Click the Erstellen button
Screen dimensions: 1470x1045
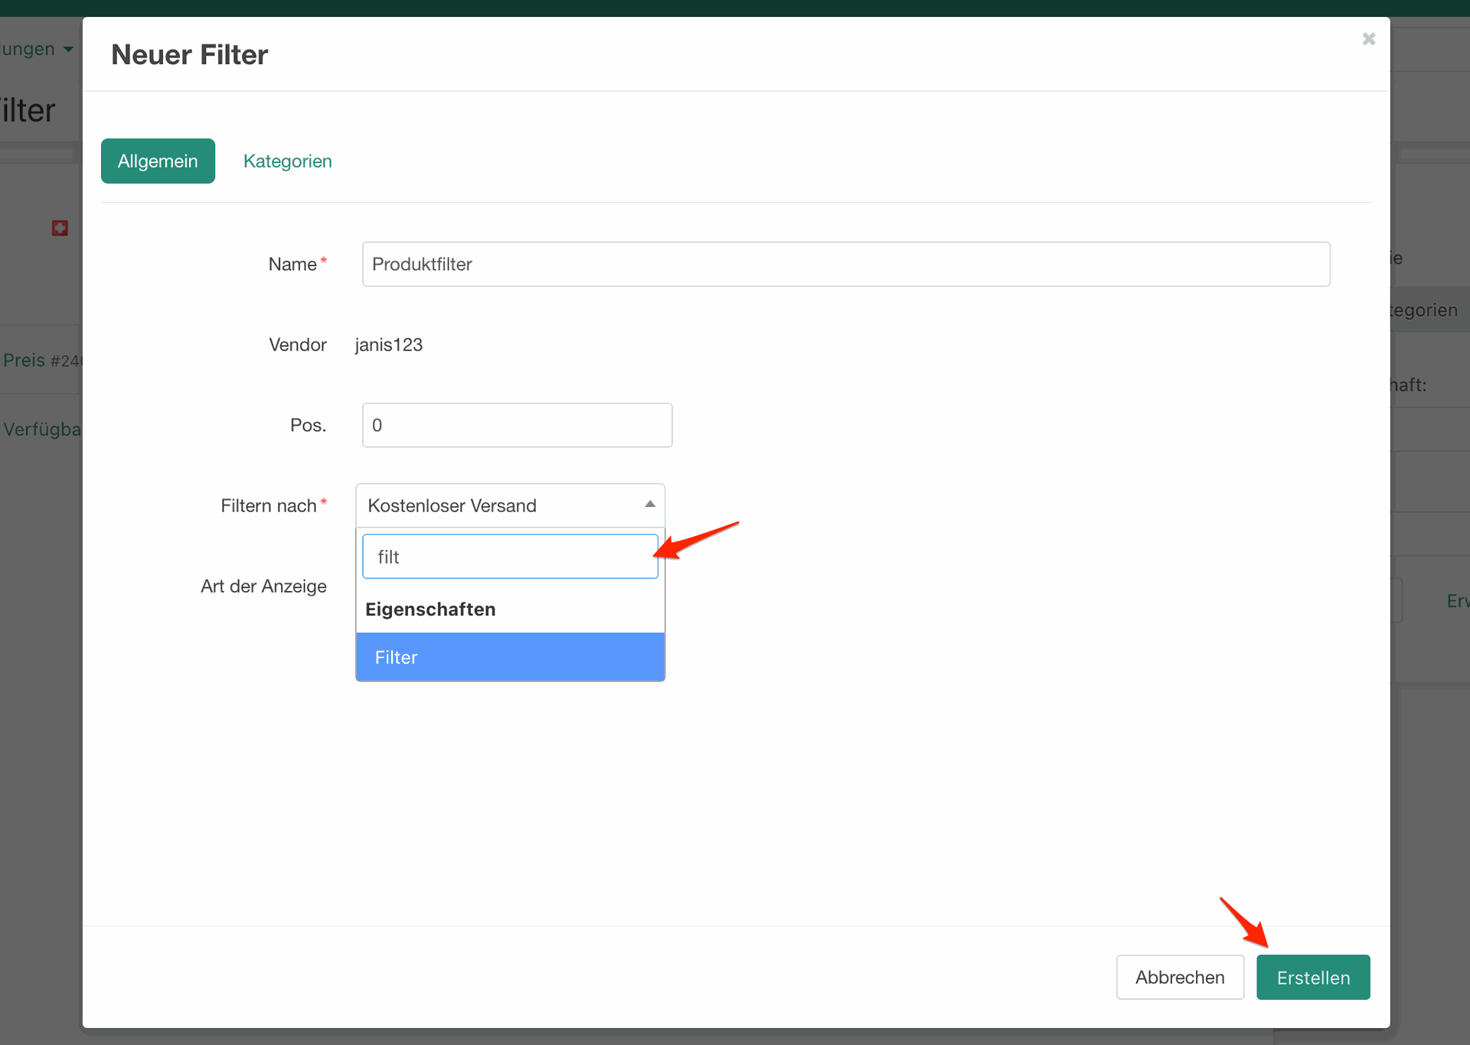click(x=1313, y=977)
